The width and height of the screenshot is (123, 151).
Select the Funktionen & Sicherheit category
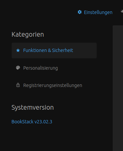click(54, 50)
